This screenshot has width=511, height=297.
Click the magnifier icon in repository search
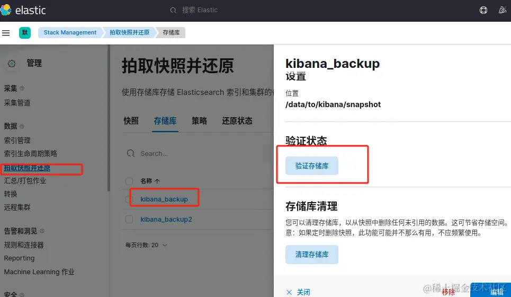131,153
